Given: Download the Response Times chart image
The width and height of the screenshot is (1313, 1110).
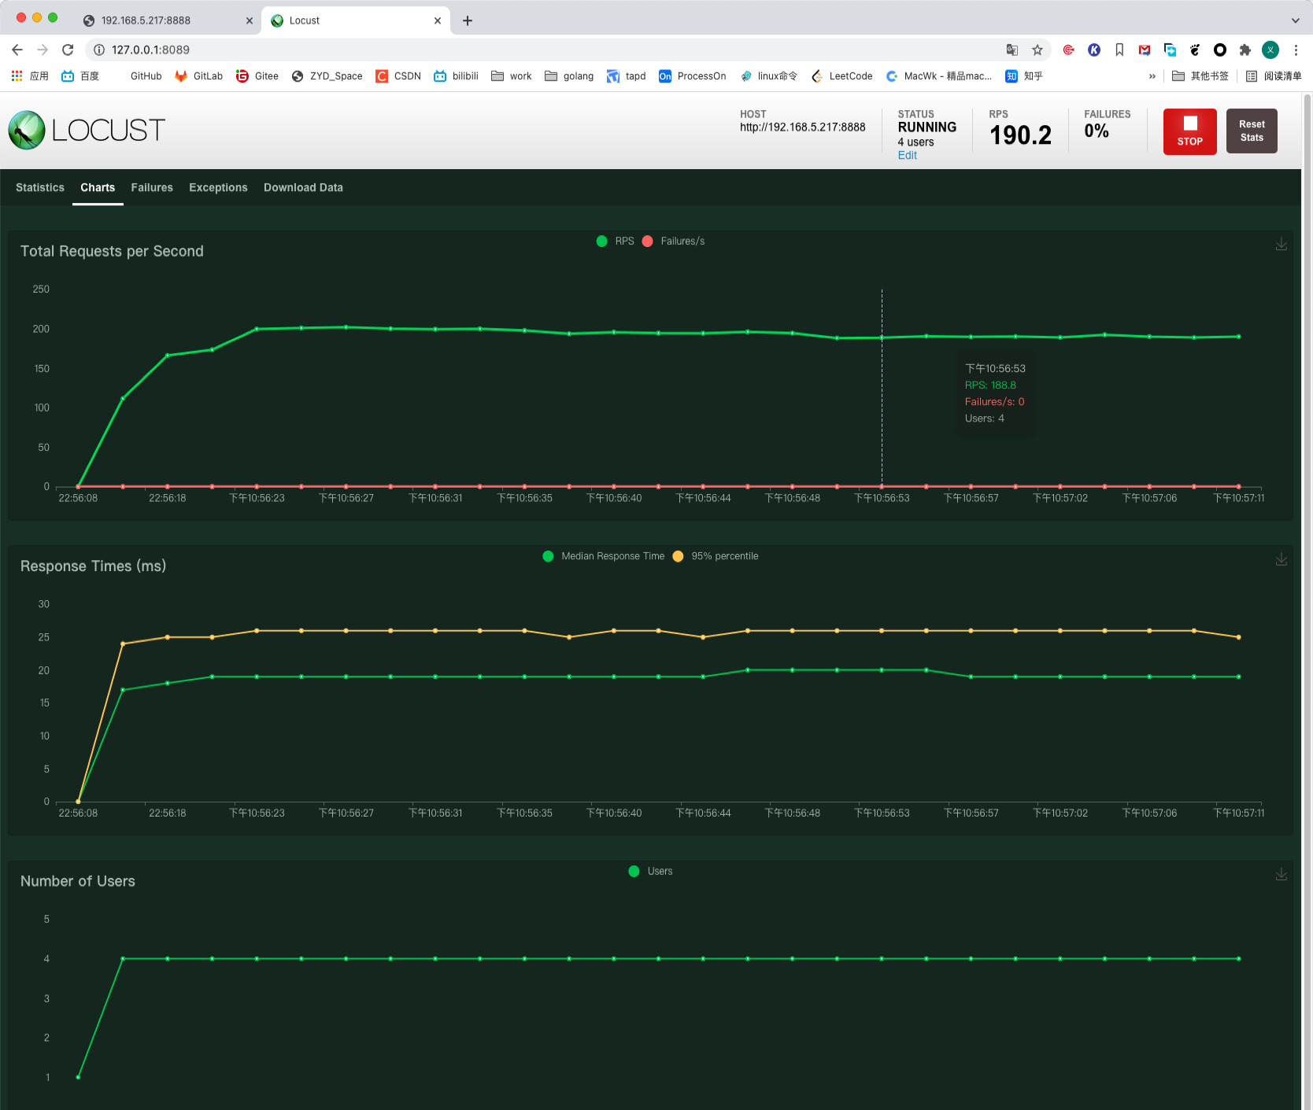Looking at the screenshot, I should (1282, 559).
